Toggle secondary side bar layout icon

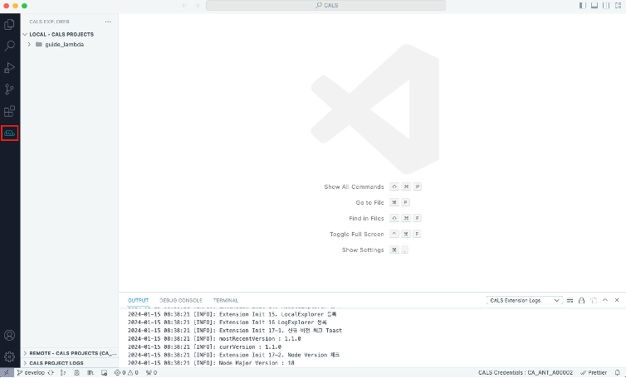coord(606,6)
